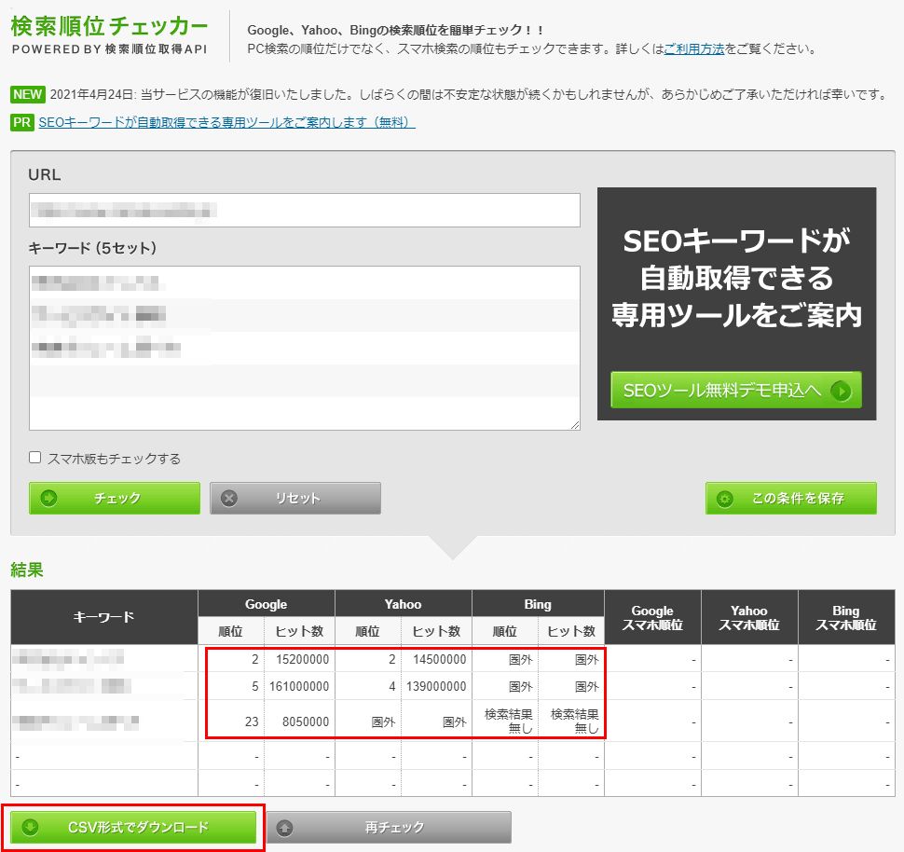Click the Google rank 5 cell
Image resolution: width=904 pixels, height=852 pixels.
pos(231,686)
